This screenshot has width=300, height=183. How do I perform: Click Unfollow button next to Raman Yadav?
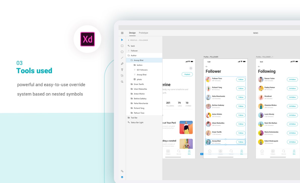click(292, 79)
